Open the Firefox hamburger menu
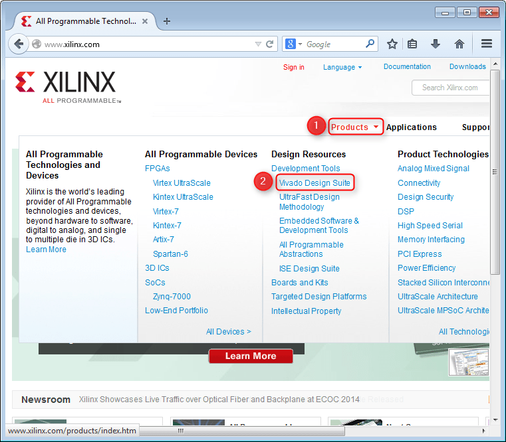506x442 pixels. (x=487, y=44)
